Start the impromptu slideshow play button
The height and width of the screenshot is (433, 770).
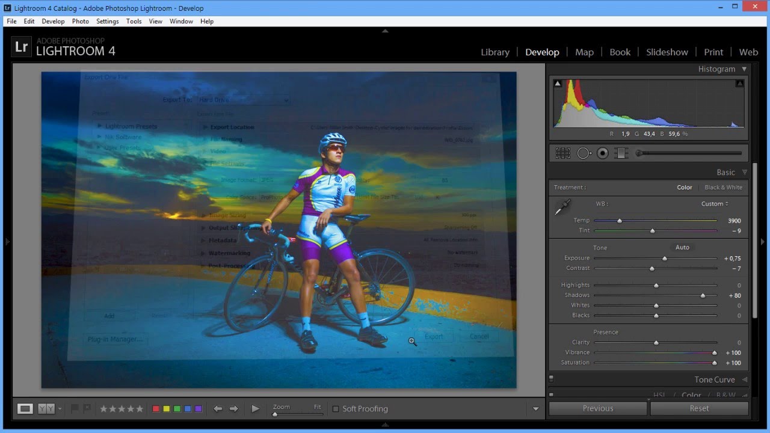(x=255, y=409)
